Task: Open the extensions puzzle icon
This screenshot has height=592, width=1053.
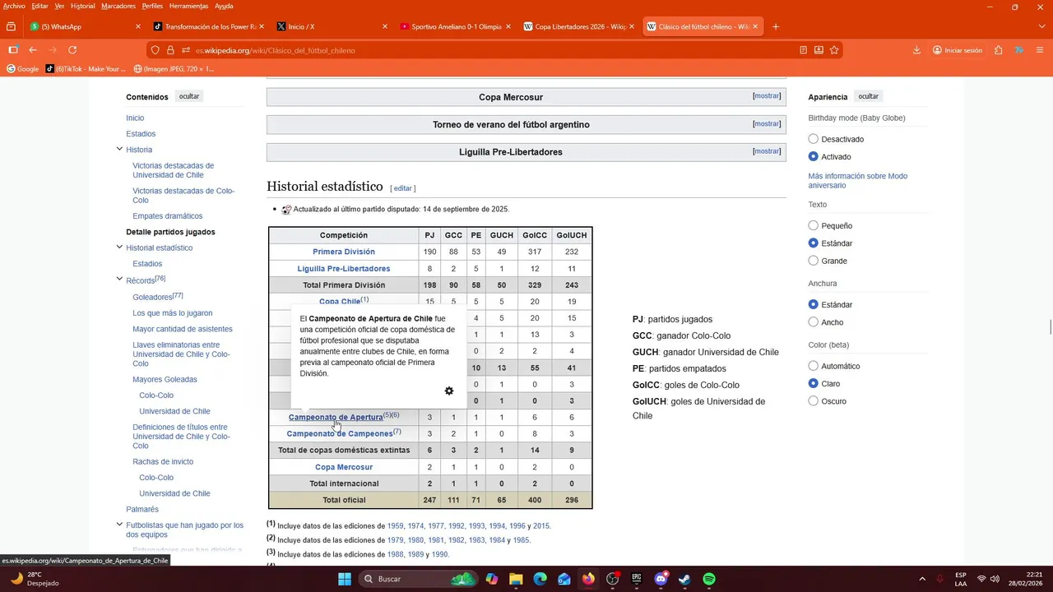Action: (x=998, y=50)
